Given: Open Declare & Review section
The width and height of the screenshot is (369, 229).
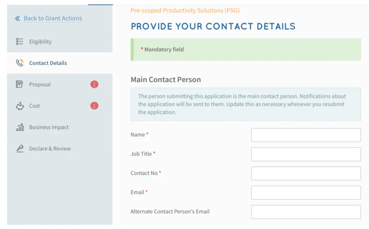Looking at the screenshot, I should pyautogui.click(x=60, y=149).
